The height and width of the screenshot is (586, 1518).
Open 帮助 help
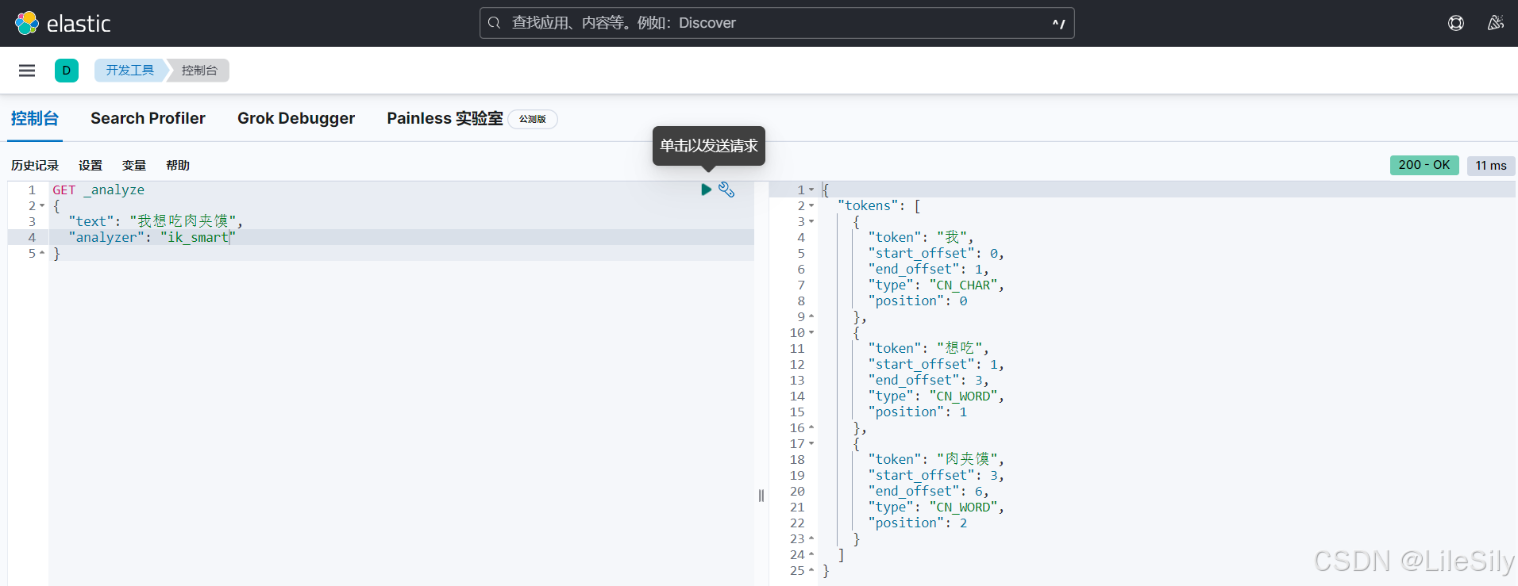[178, 166]
